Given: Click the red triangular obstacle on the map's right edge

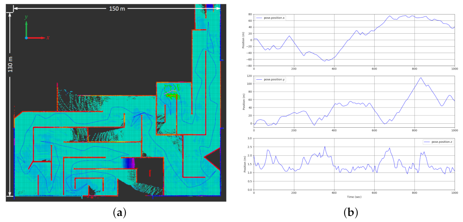Looking at the screenshot, I should point(214,157).
